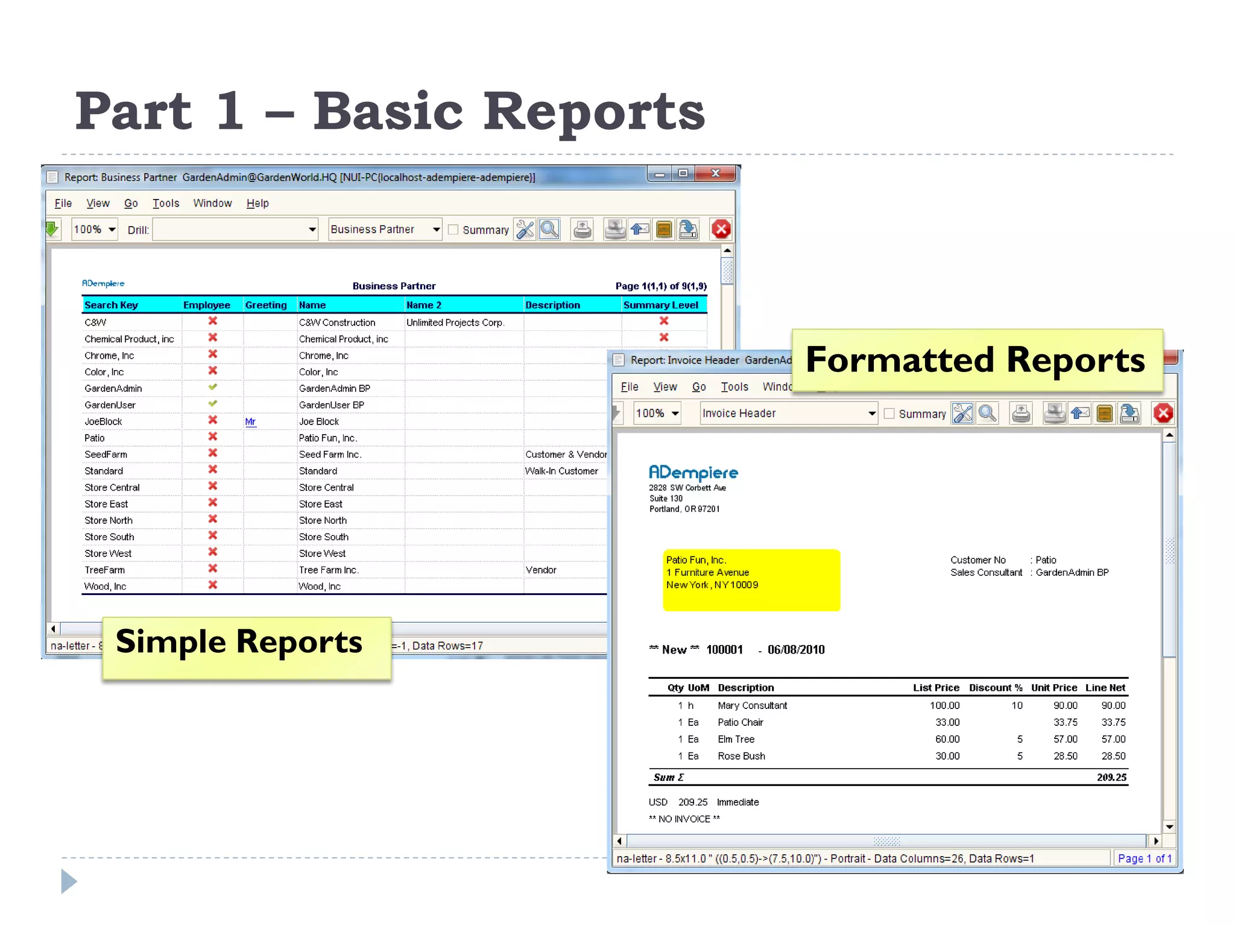Click the Print icon in Business Partner report toolbar
The width and height of the screenshot is (1235, 926).
(x=583, y=229)
